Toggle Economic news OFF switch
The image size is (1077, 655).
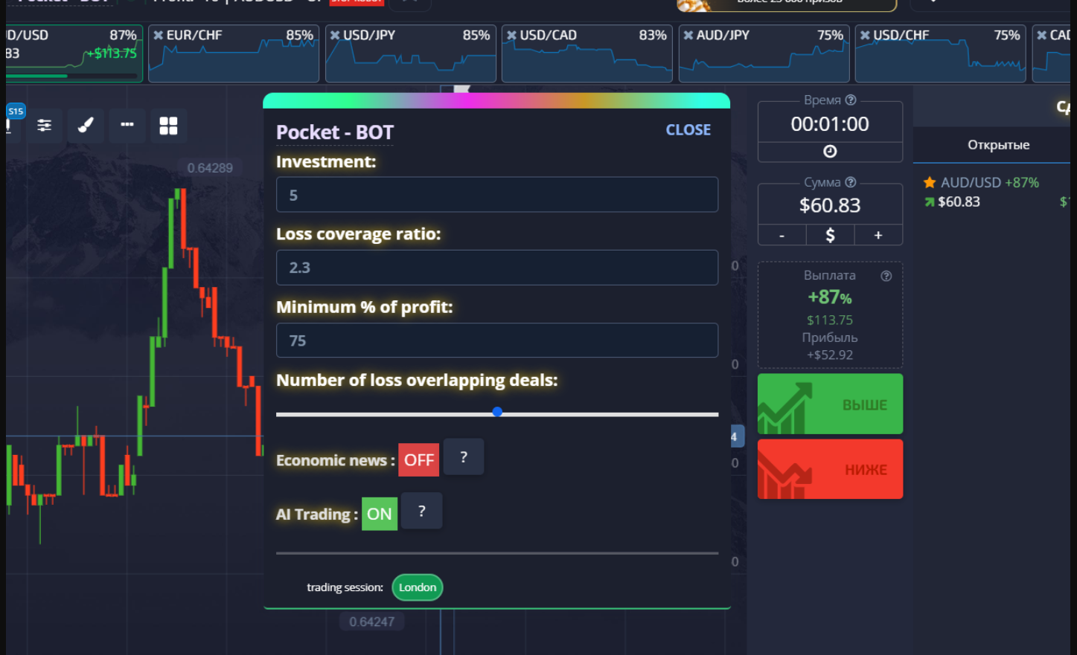419,460
